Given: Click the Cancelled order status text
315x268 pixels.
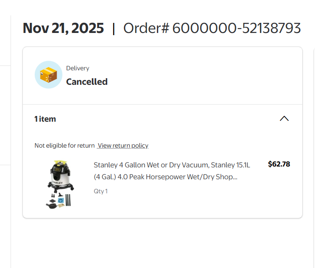Looking at the screenshot, I should [87, 82].
